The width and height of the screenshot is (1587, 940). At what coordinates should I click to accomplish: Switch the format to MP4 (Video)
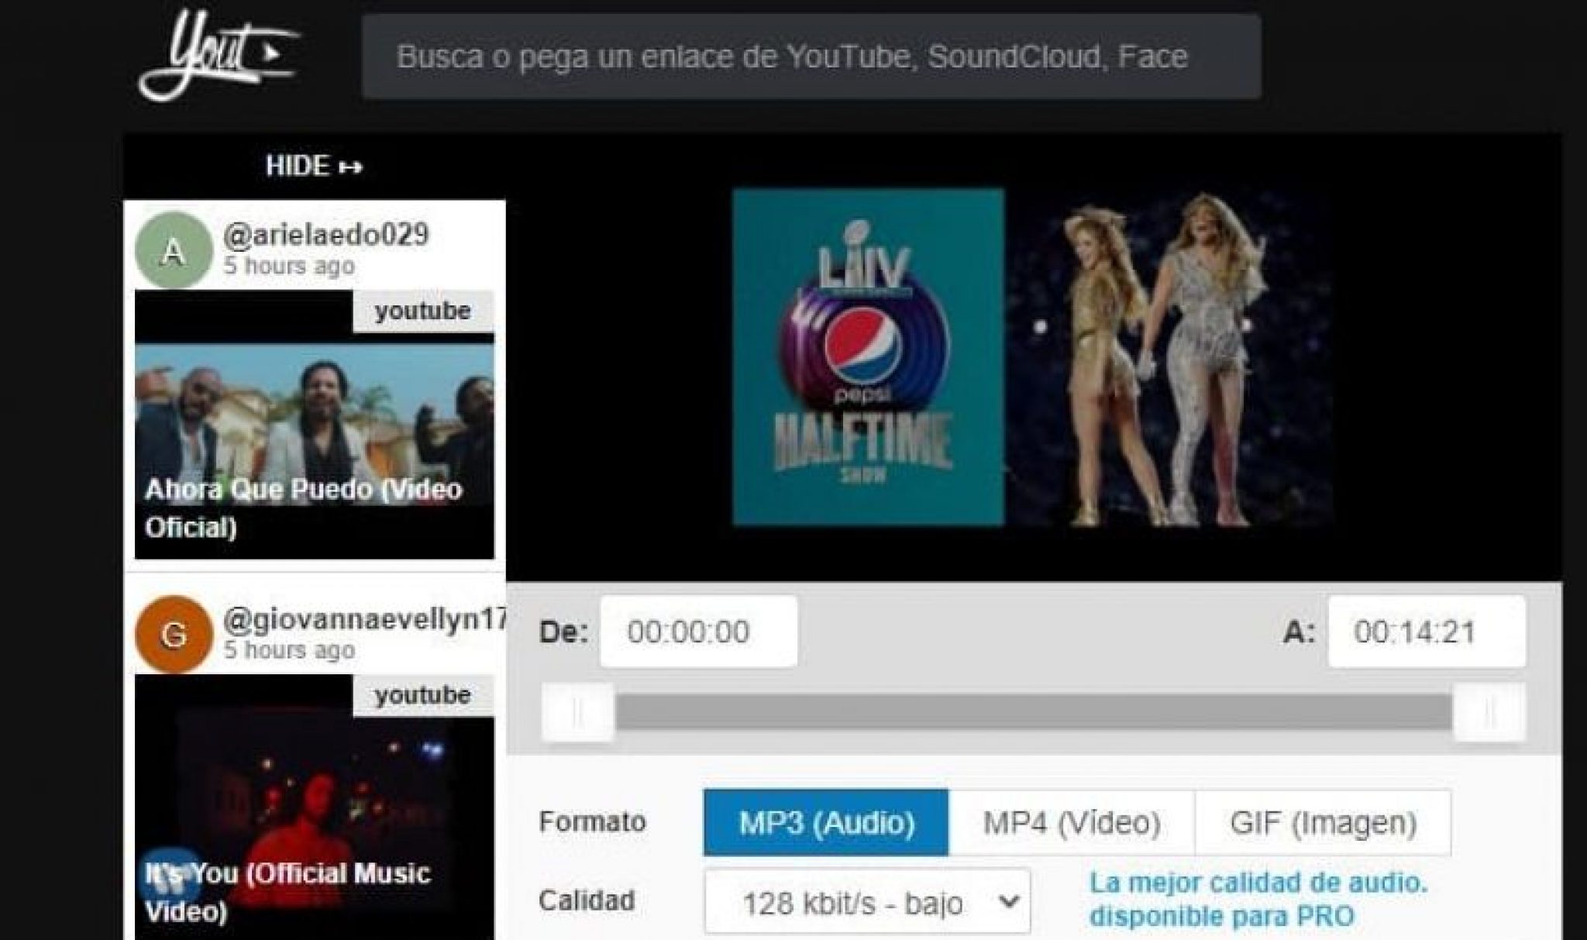click(1072, 822)
